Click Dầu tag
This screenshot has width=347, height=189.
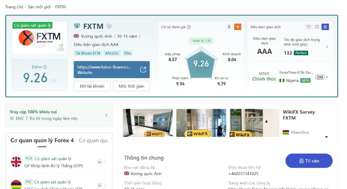[127, 53]
